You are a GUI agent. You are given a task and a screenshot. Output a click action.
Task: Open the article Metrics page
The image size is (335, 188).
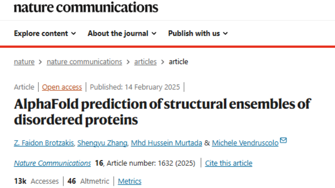point(130,181)
